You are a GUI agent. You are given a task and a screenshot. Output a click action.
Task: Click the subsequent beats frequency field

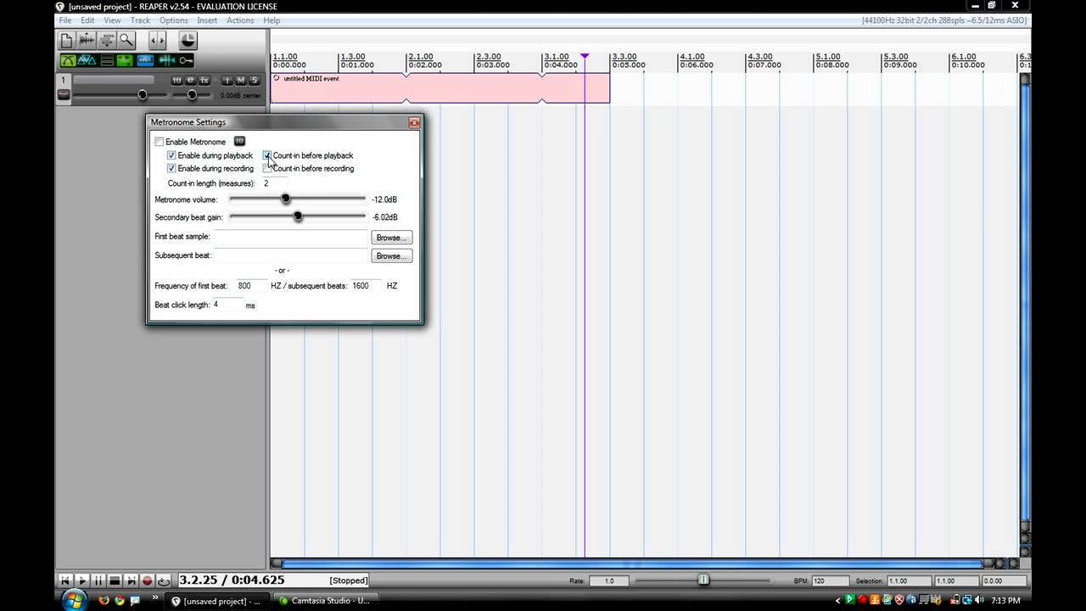366,286
